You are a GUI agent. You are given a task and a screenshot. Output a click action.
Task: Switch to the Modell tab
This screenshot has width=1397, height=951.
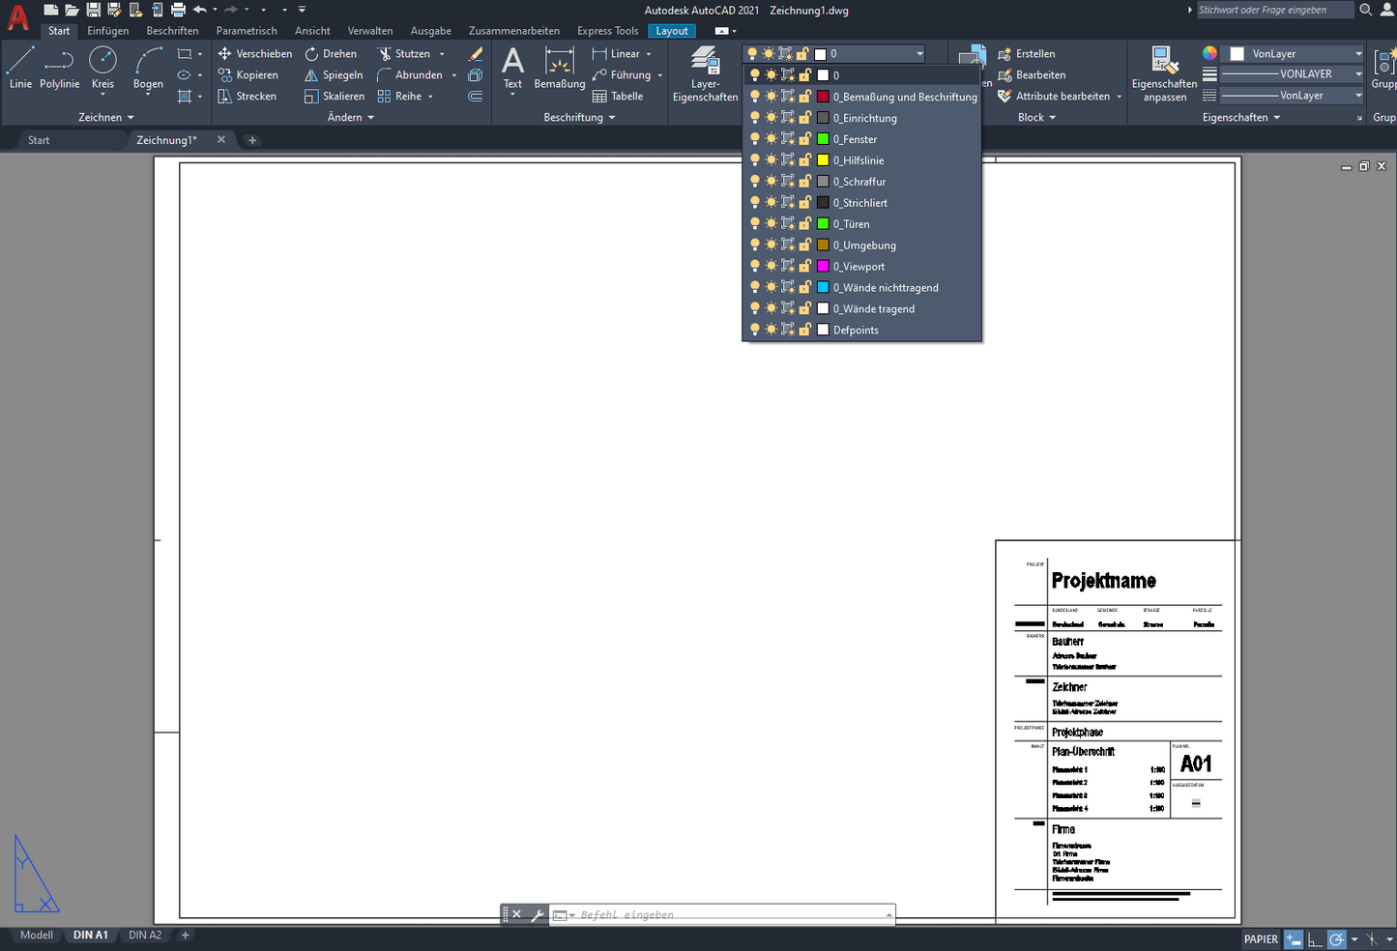tap(37, 936)
